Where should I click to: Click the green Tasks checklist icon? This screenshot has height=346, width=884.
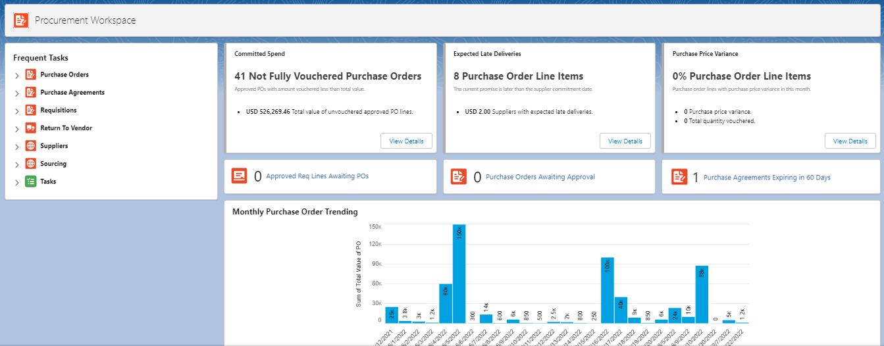[x=30, y=182]
